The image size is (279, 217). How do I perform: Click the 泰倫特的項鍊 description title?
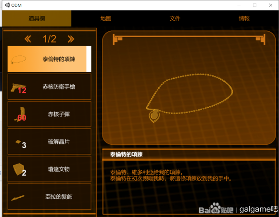coord(127,154)
